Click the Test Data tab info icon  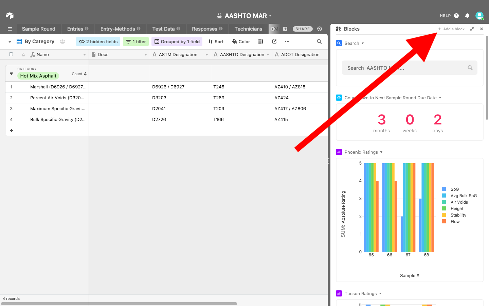tap(178, 29)
